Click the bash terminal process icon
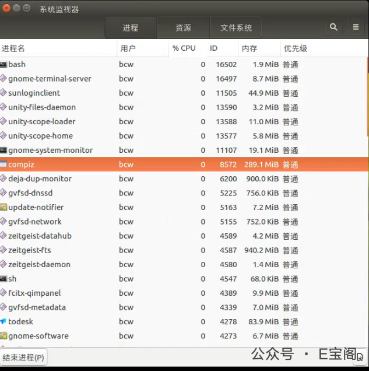The width and height of the screenshot is (369, 371). pos(3,64)
